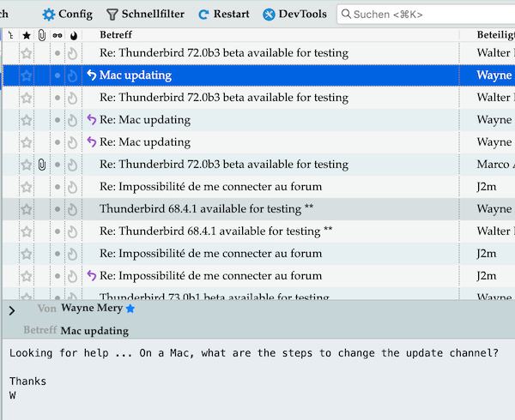Click sender name Wayne Mery in header
The image size is (515, 420).
[92, 309]
